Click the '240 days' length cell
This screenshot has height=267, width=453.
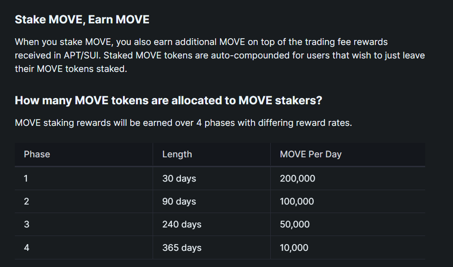point(182,224)
